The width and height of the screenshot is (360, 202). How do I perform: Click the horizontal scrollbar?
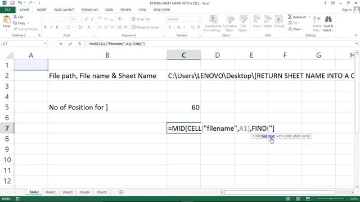tap(287, 192)
